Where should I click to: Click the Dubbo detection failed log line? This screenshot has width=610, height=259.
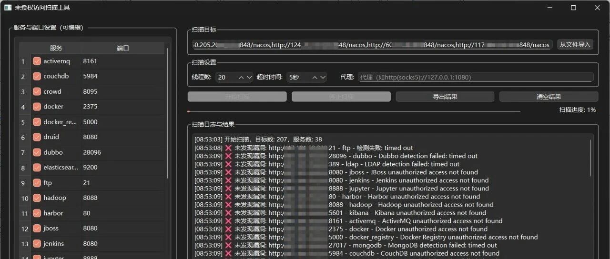(336, 156)
